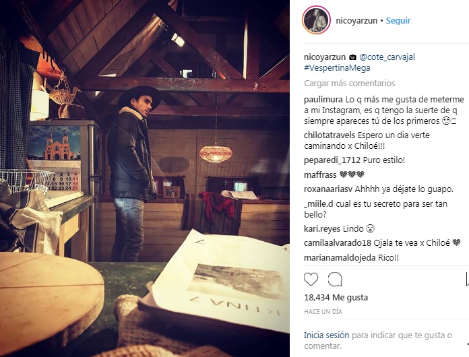Open #VespertinaMega hashtag
The image size is (469, 357).
(x=337, y=68)
